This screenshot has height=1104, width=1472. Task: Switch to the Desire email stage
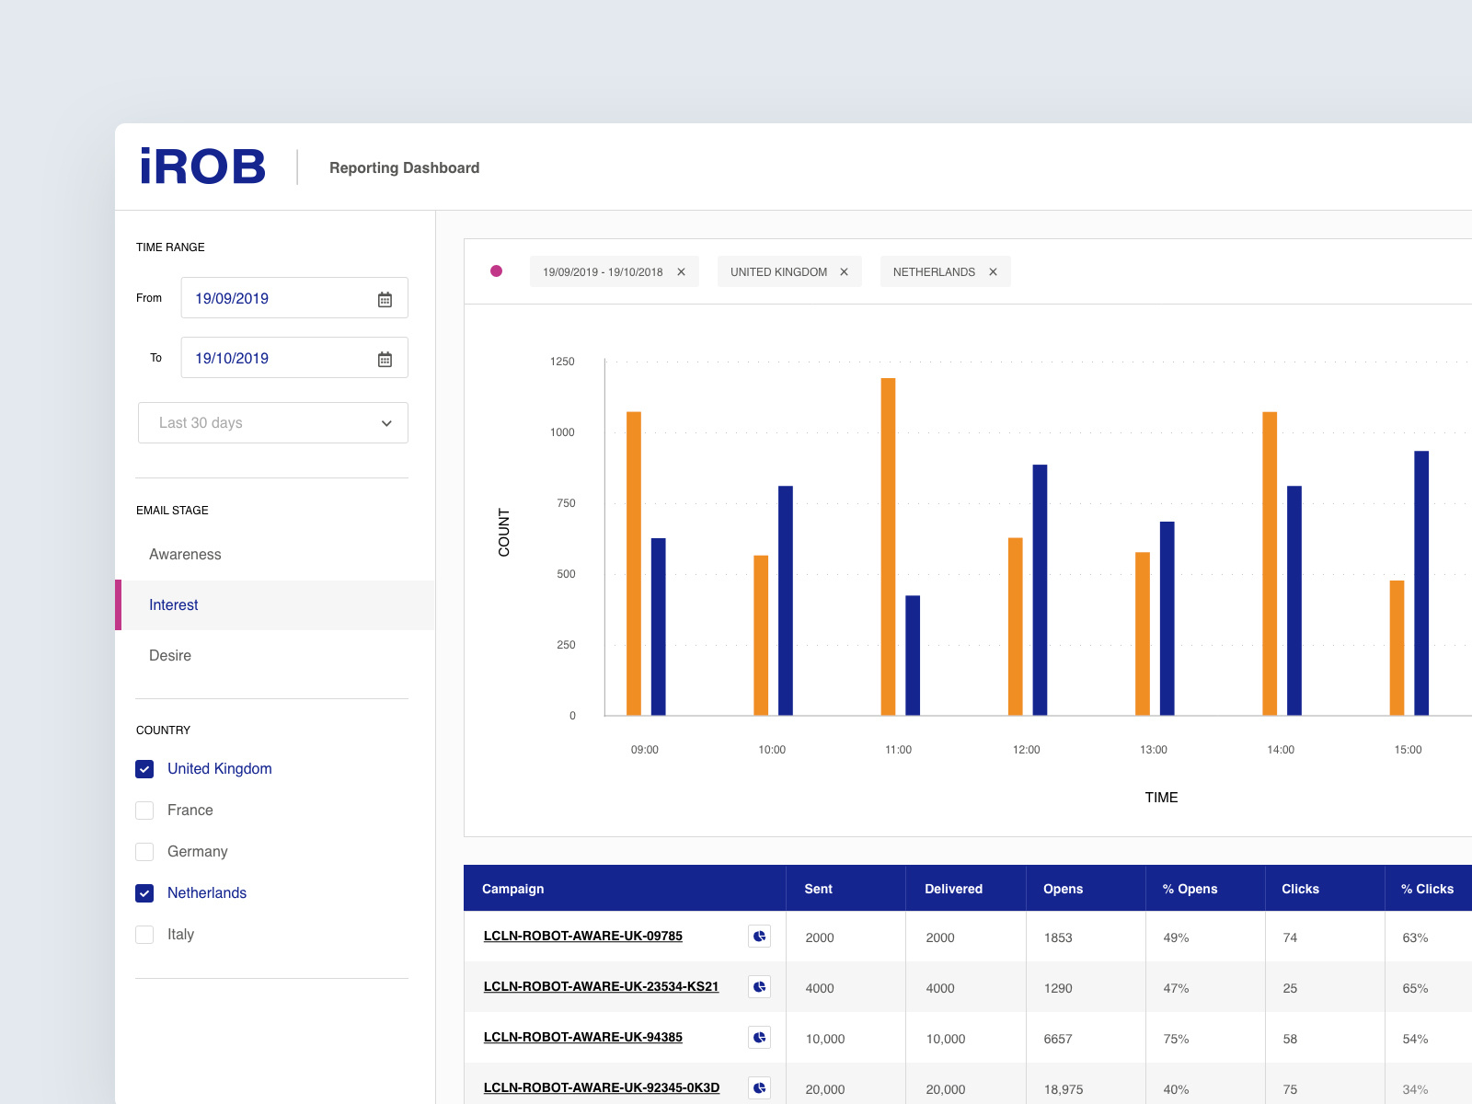[x=170, y=655]
